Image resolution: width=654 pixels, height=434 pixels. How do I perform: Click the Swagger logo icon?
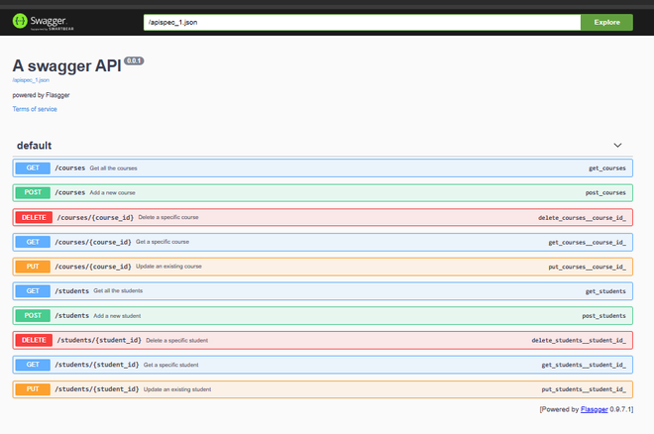click(x=20, y=21)
